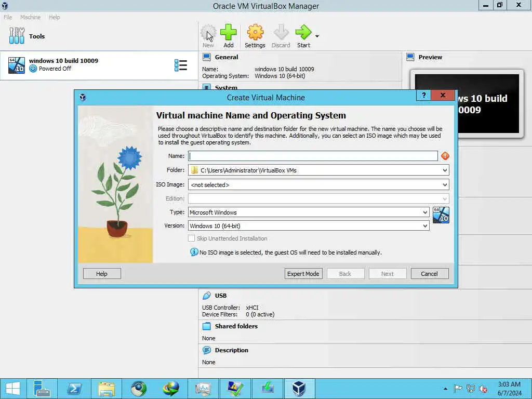This screenshot has height=399, width=532.
Task: Click the USB section heading
Action: [x=220, y=296]
